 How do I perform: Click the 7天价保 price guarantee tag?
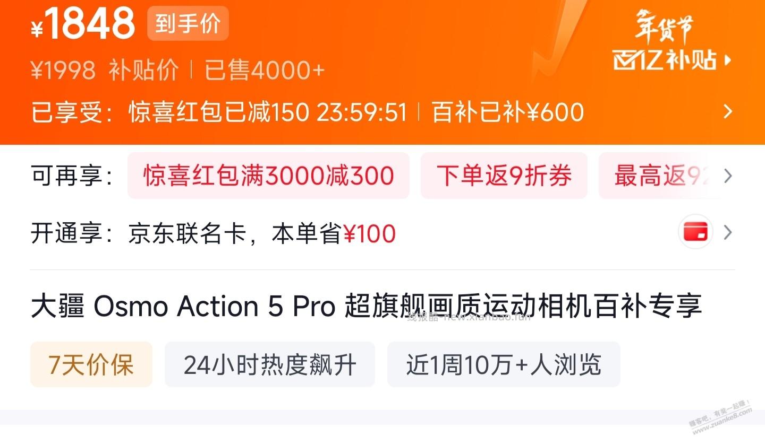pos(91,364)
